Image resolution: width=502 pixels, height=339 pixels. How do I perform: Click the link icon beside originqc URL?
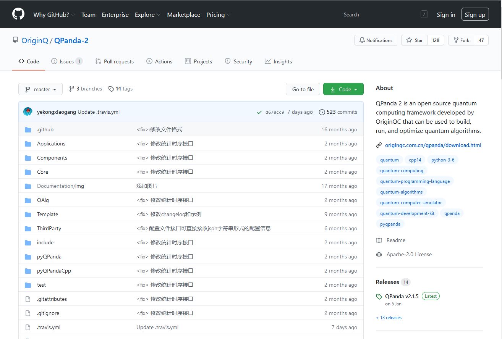point(379,145)
